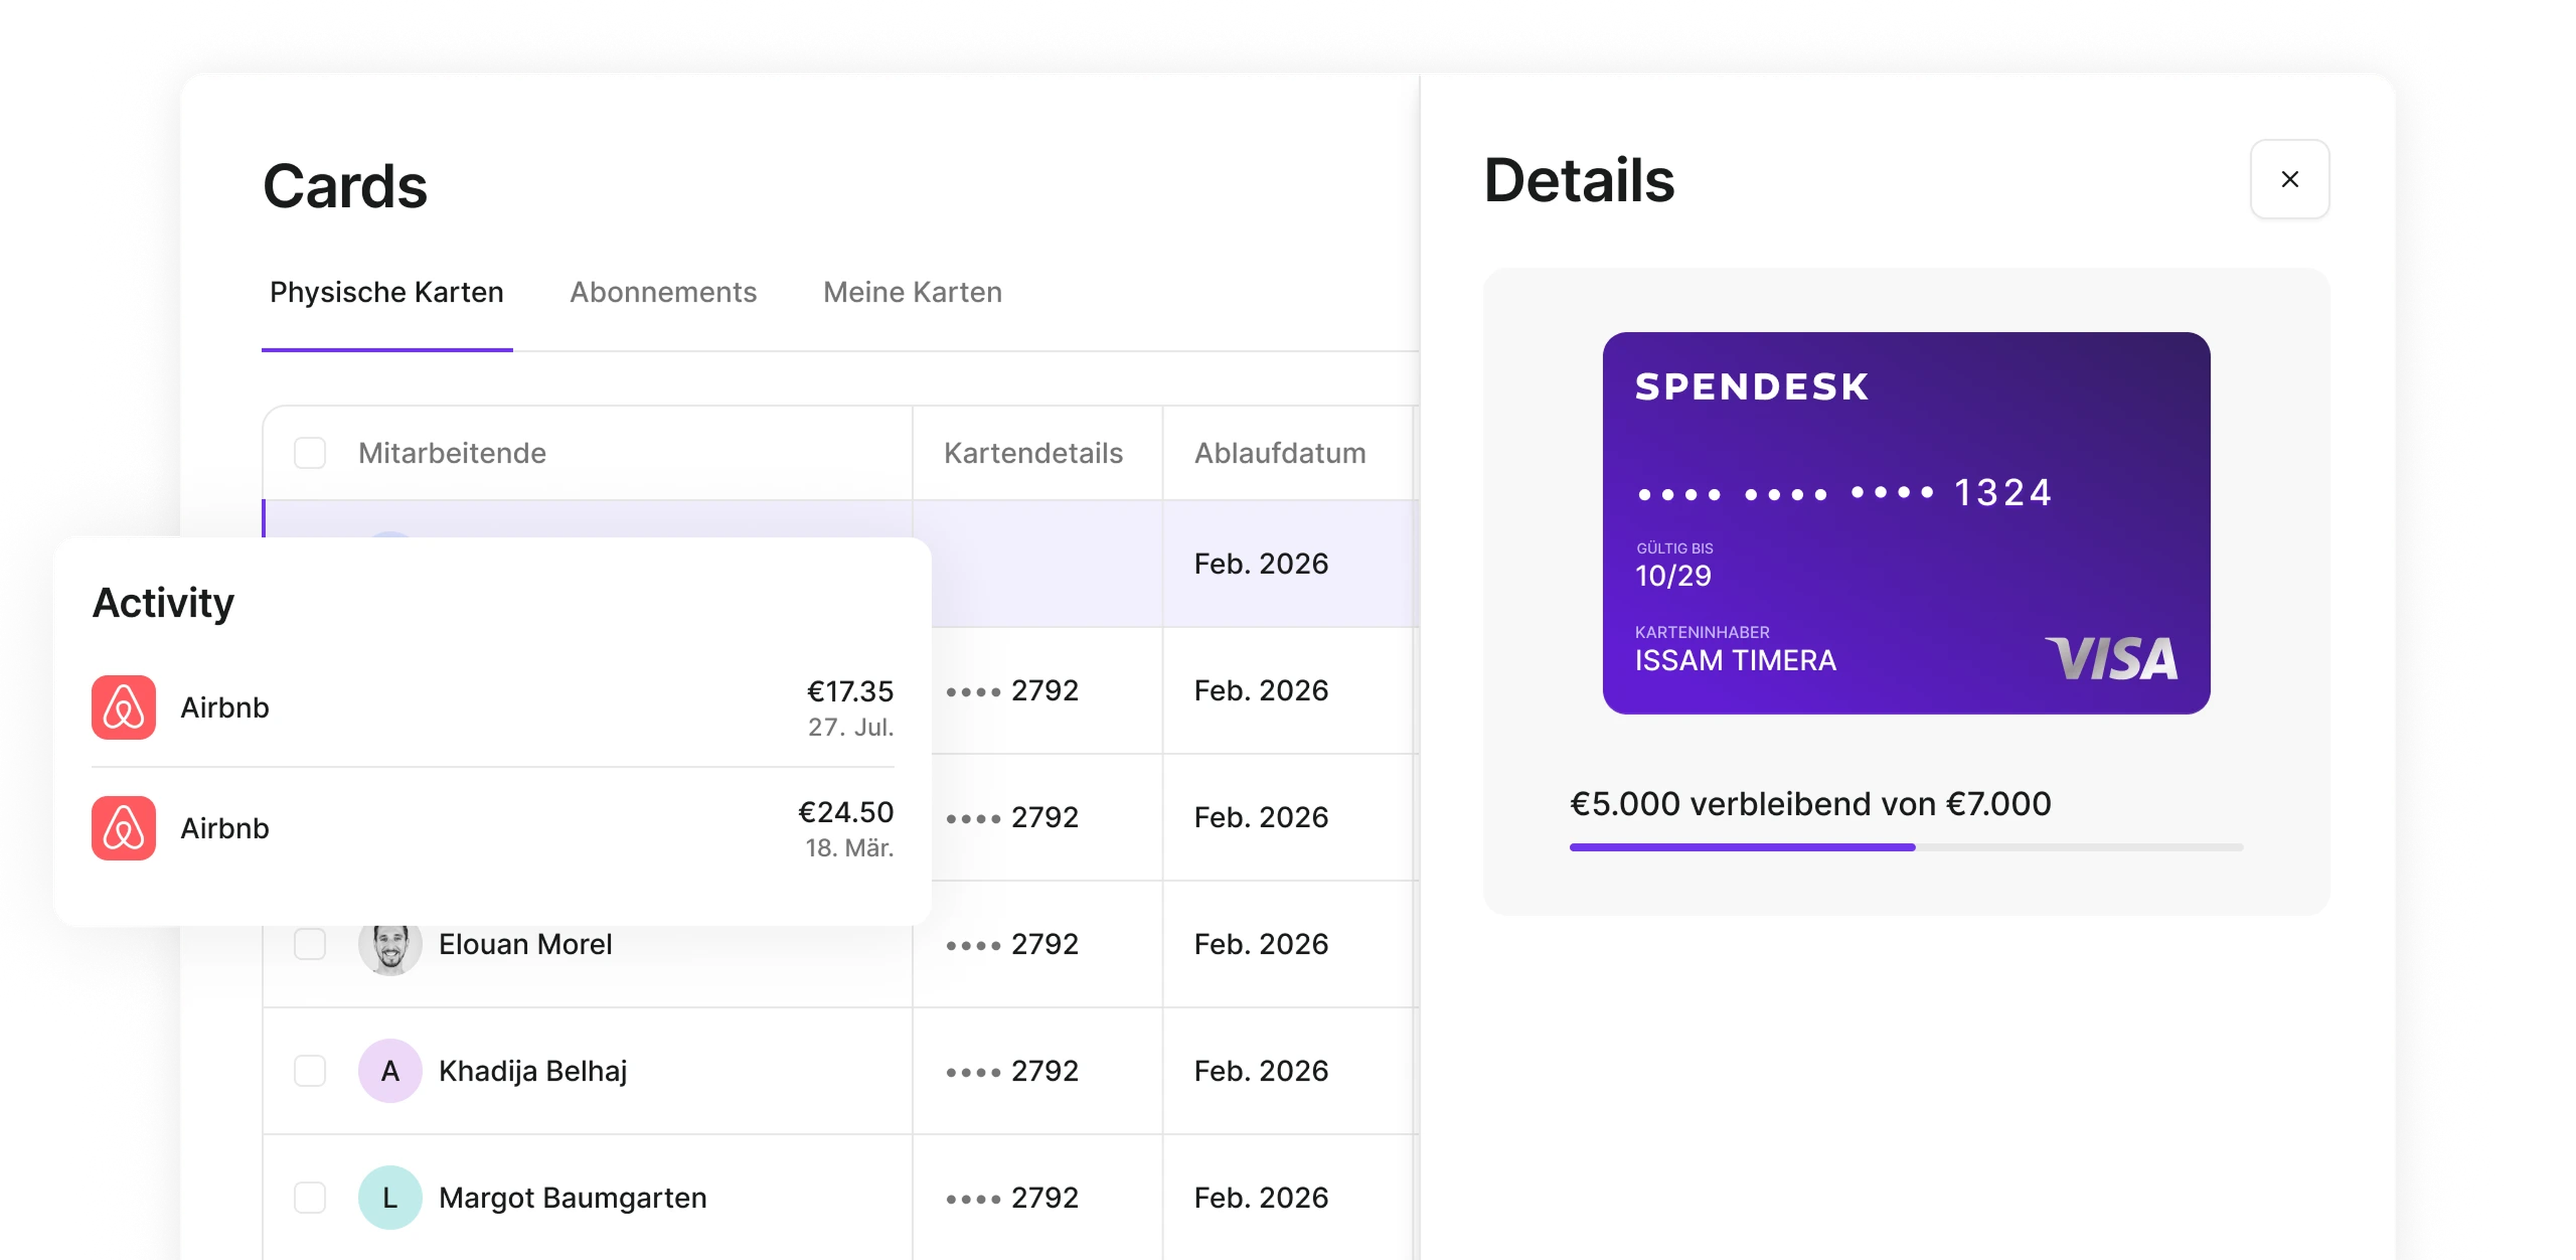Click Feb. 2026 in Elouan Morel's row
Screen dimensions: 2576x1260
[x=1261, y=944]
